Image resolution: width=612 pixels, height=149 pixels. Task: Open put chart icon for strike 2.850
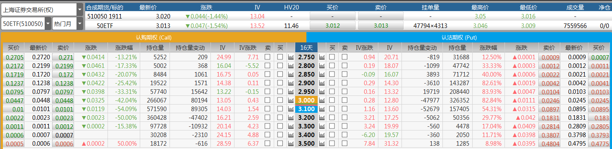[x=322, y=74]
